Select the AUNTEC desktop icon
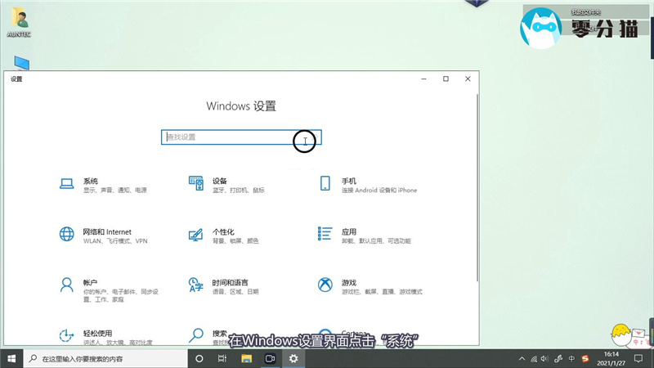 pos(18,23)
